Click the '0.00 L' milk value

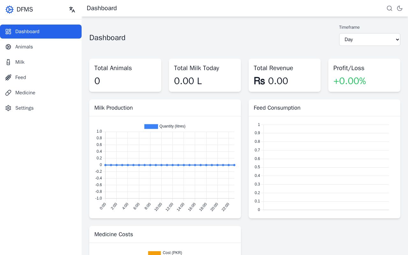(x=188, y=81)
